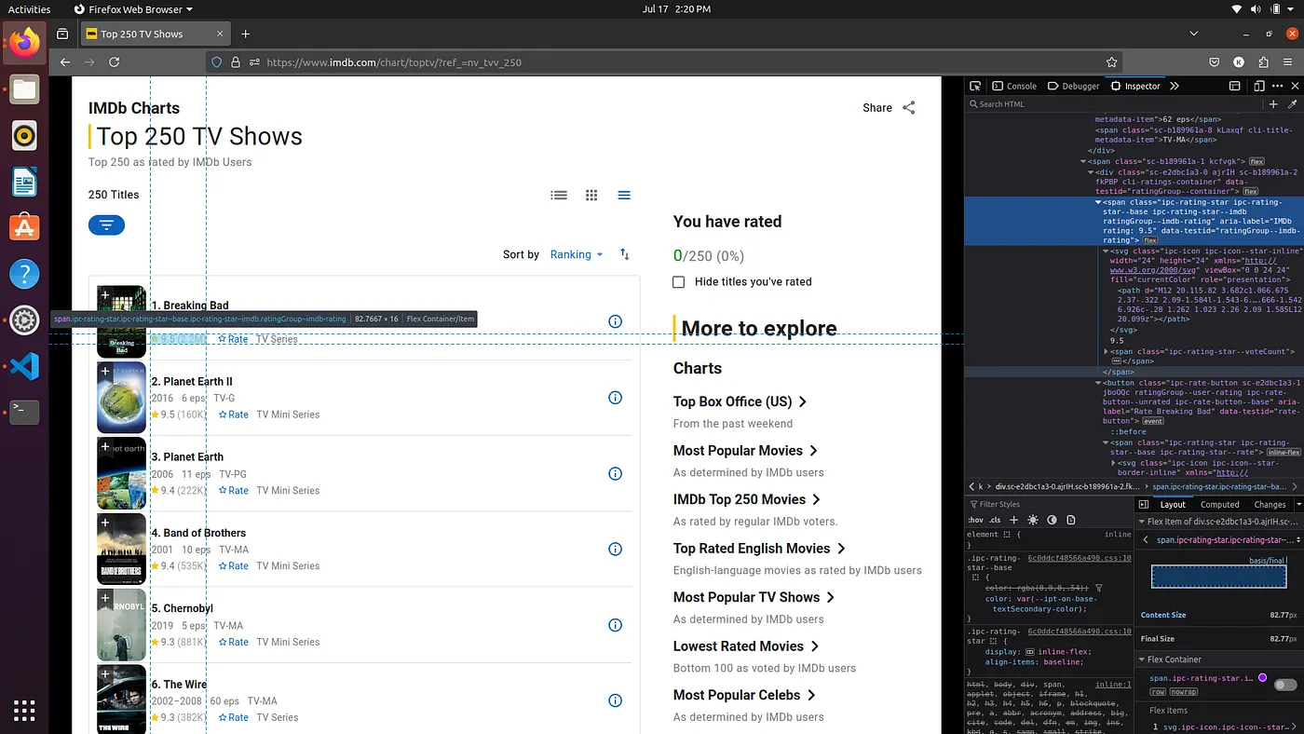Toggle the dark color scheme simulation icon
The image size is (1304, 734).
coord(1052,520)
